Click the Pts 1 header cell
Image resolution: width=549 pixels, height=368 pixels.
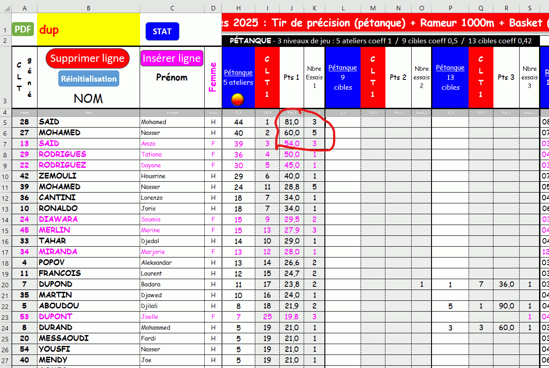pyautogui.click(x=291, y=77)
